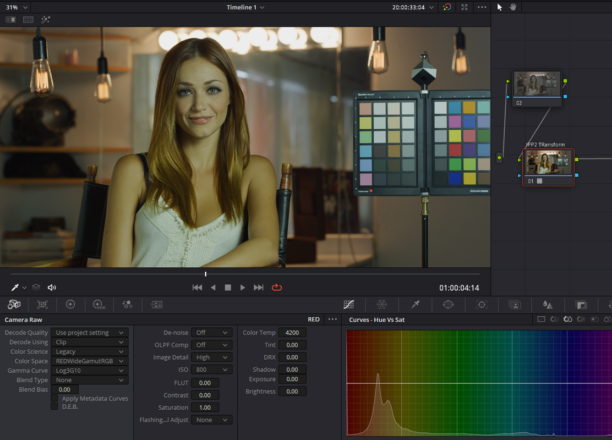Open the Timeline 1 selector

[x=245, y=7]
